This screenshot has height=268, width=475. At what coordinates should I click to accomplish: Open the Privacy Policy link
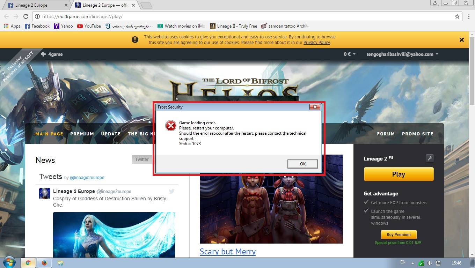(316, 43)
